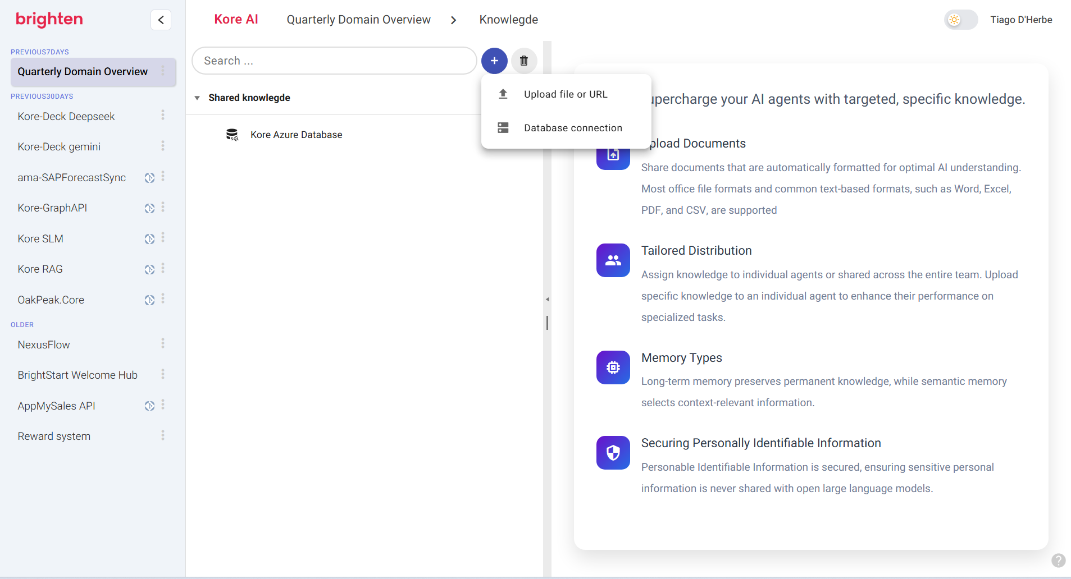This screenshot has width=1071, height=579.
Task: Open options menu for OakPeak.Core
Action: [x=163, y=298]
